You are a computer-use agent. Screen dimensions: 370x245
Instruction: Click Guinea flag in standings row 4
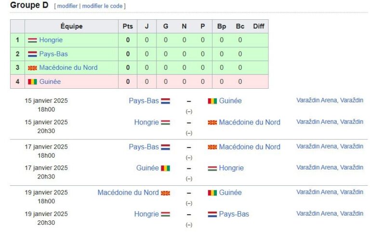tap(32, 82)
